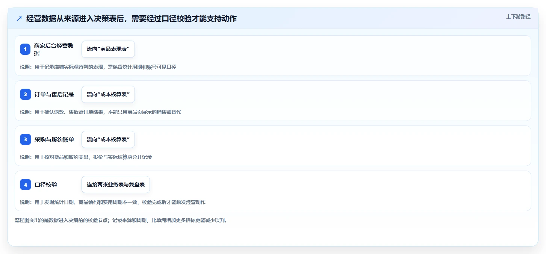Click 流向“成本核算表” in the 订单与售后记录 row
The height and width of the screenshot is (254, 546).
click(108, 94)
